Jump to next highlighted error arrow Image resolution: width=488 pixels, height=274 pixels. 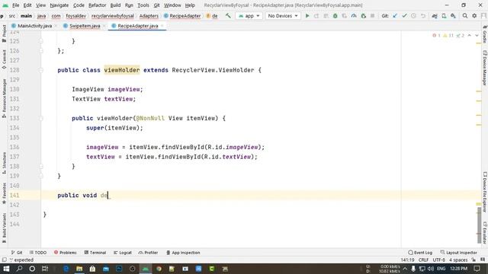pyautogui.click(x=477, y=36)
